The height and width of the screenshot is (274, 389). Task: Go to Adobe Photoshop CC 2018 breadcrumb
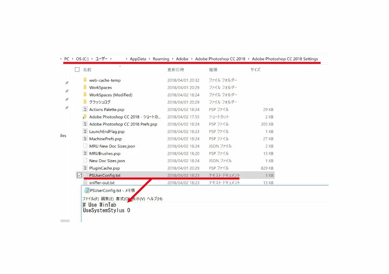coord(220,59)
